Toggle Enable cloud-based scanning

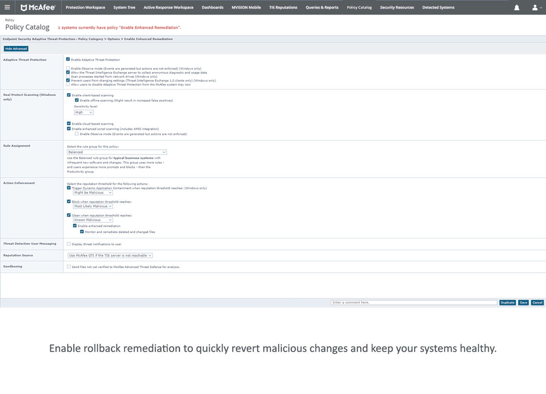click(69, 123)
